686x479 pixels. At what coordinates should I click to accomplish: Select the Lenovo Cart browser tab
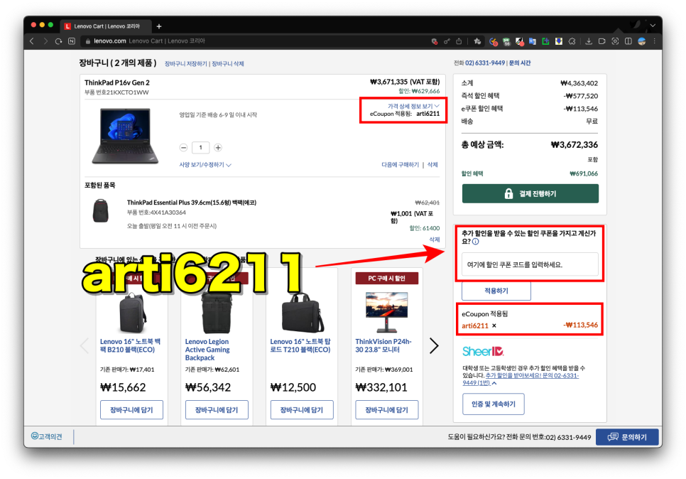click(x=107, y=26)
